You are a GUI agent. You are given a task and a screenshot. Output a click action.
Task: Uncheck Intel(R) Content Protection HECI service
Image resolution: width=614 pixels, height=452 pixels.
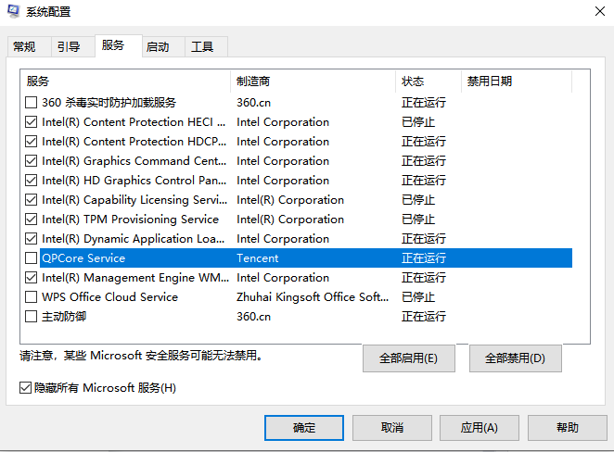[32, 122]
